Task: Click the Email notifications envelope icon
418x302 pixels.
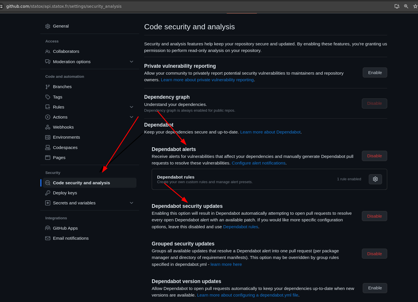Action: (x=48, y=238)
